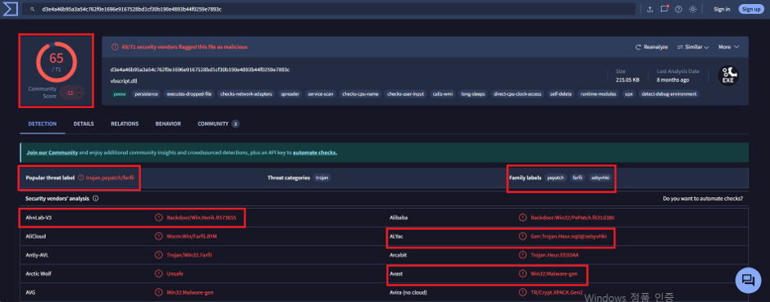Image resolution: width=770 pixels, height=302 pixels.
Task: Open the chat bubble widget
Action: point(748,281)
